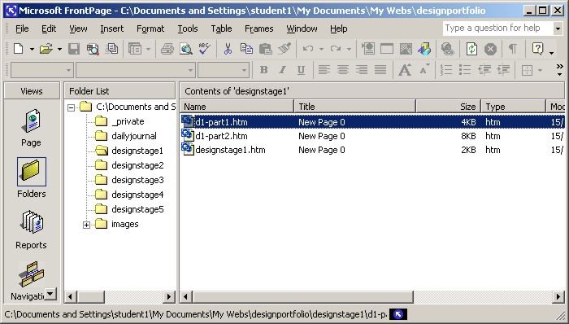Open the Table menu
Viewport: 569px width, 324px height.
click(x=221, y=28)
